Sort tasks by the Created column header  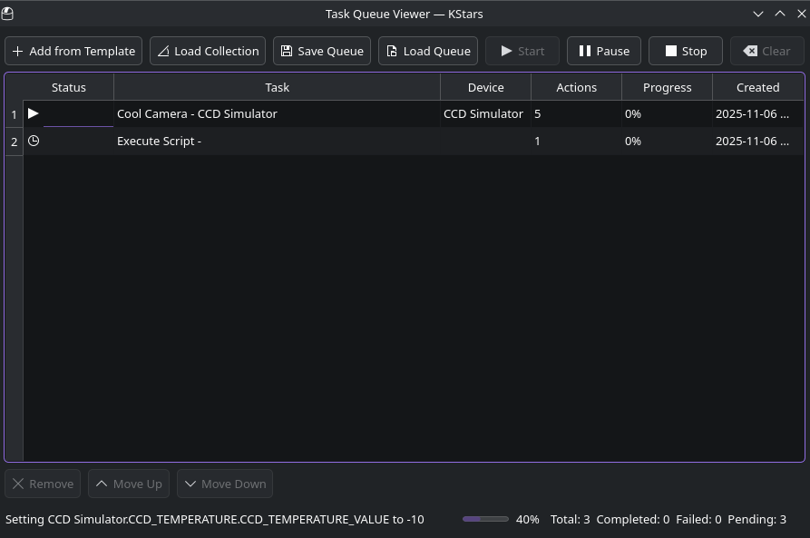click(757, 87)
